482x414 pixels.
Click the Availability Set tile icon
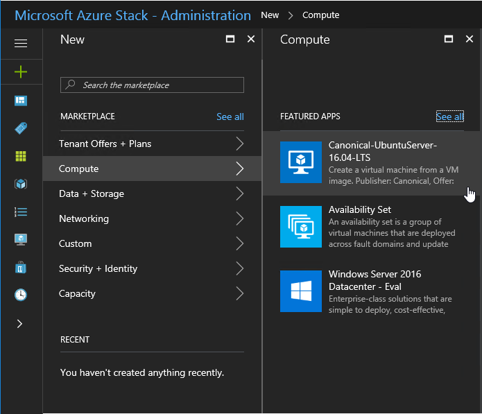click(x=300, y=227)
